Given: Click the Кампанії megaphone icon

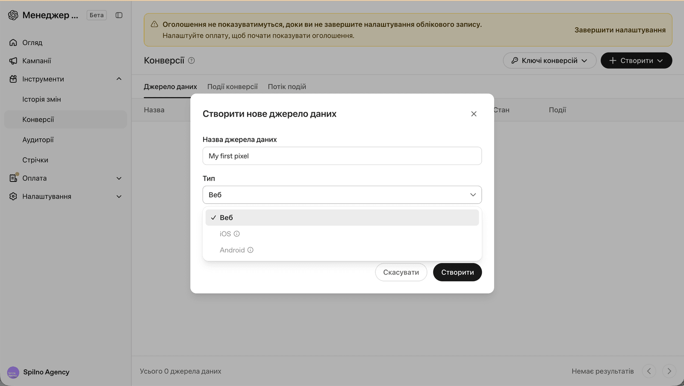Looking at the screenshot, I should point(13,61).
